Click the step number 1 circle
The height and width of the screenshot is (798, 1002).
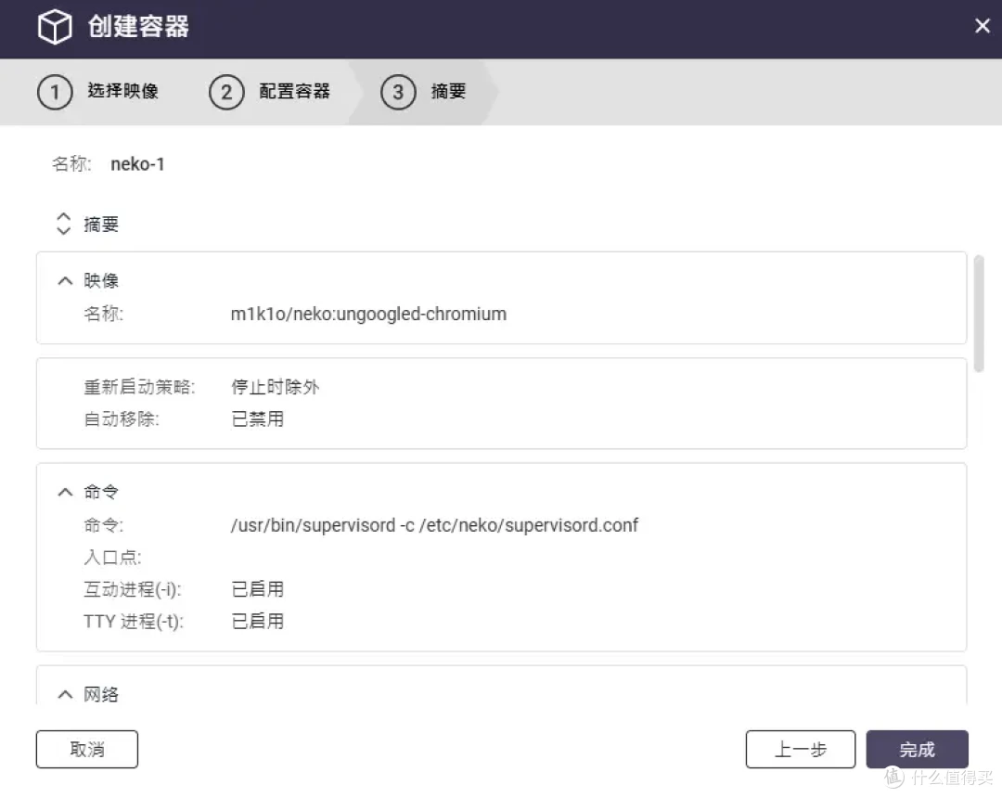[55, 92]
